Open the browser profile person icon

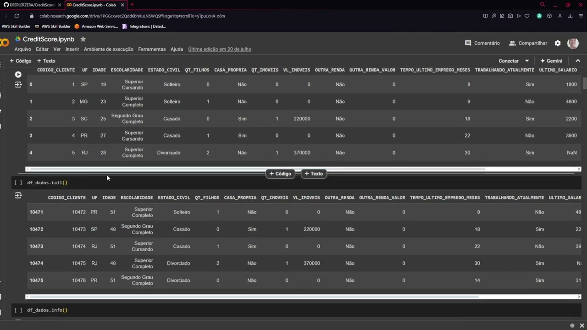[560, 16]
